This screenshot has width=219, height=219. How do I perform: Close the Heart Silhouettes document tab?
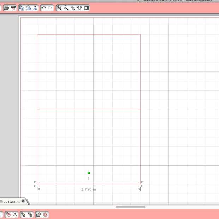[23, 201]
